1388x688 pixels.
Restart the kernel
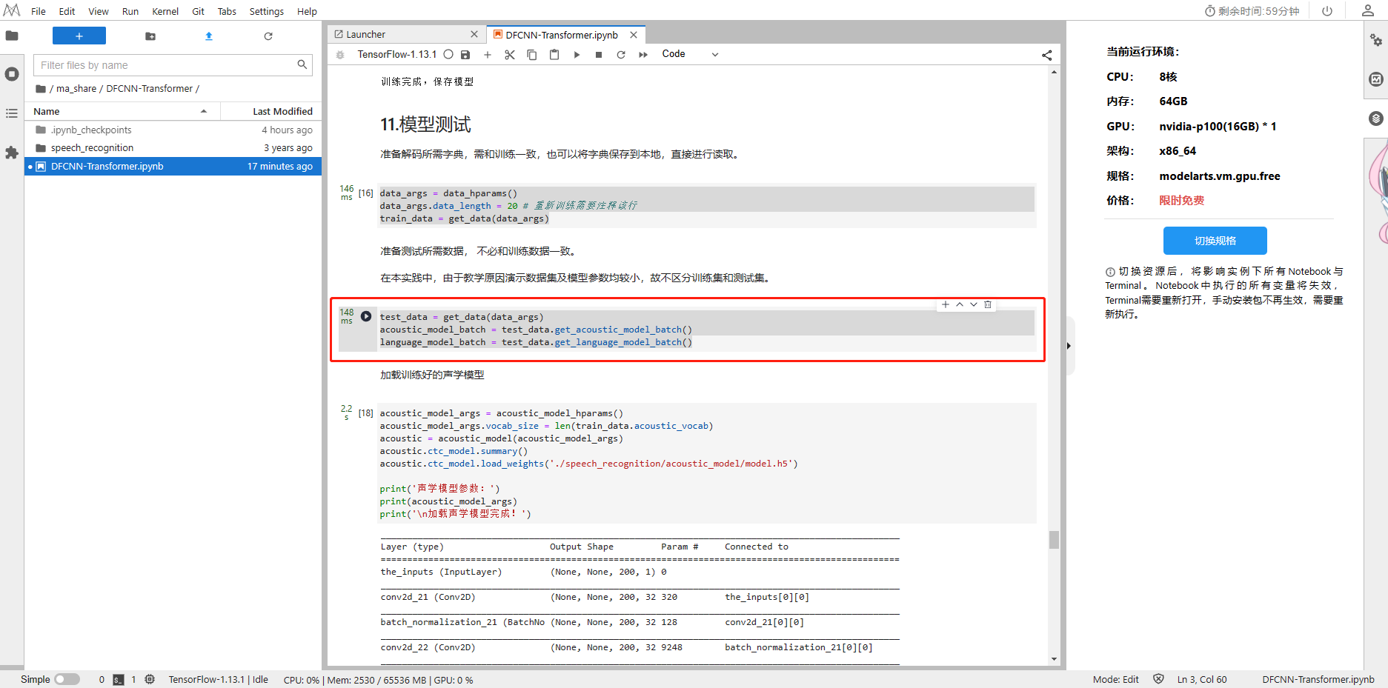point(621,55)
